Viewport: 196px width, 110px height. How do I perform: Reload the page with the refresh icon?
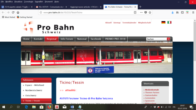pyautogui.click(x=13, y=13)
